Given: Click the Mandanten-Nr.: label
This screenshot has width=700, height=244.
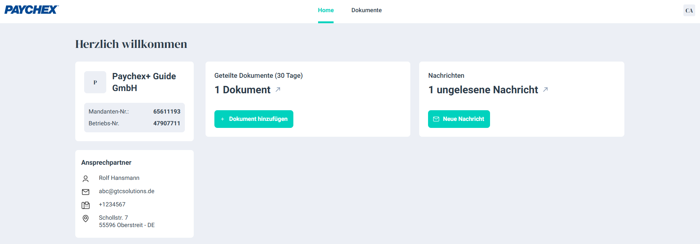Looking at the screenshot, I should point(108,112).
